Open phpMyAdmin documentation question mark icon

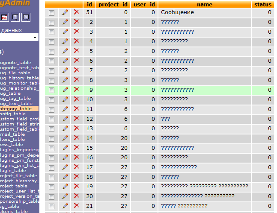click(x=15, y=18)
